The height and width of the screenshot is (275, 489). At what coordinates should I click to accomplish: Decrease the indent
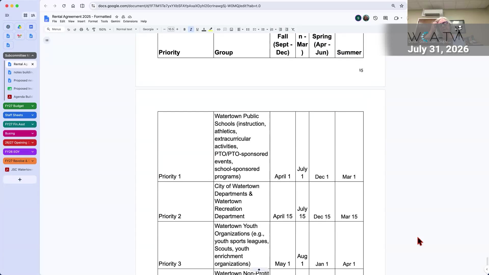pos(280,30)
